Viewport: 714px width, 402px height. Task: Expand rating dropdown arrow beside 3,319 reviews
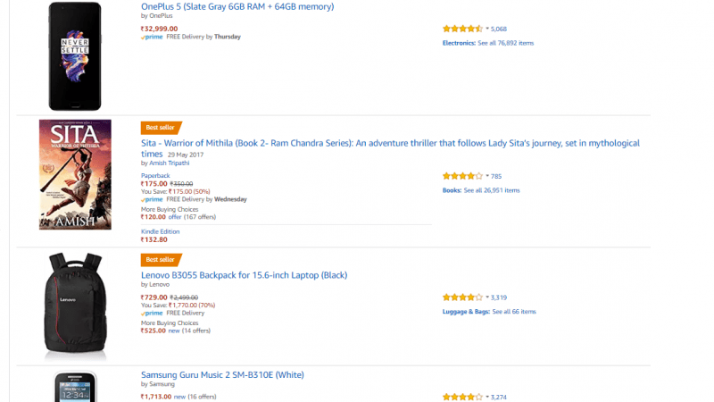click(487, 297)
